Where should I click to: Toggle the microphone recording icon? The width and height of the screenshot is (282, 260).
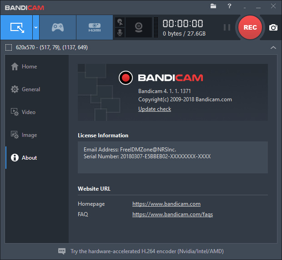120,33
